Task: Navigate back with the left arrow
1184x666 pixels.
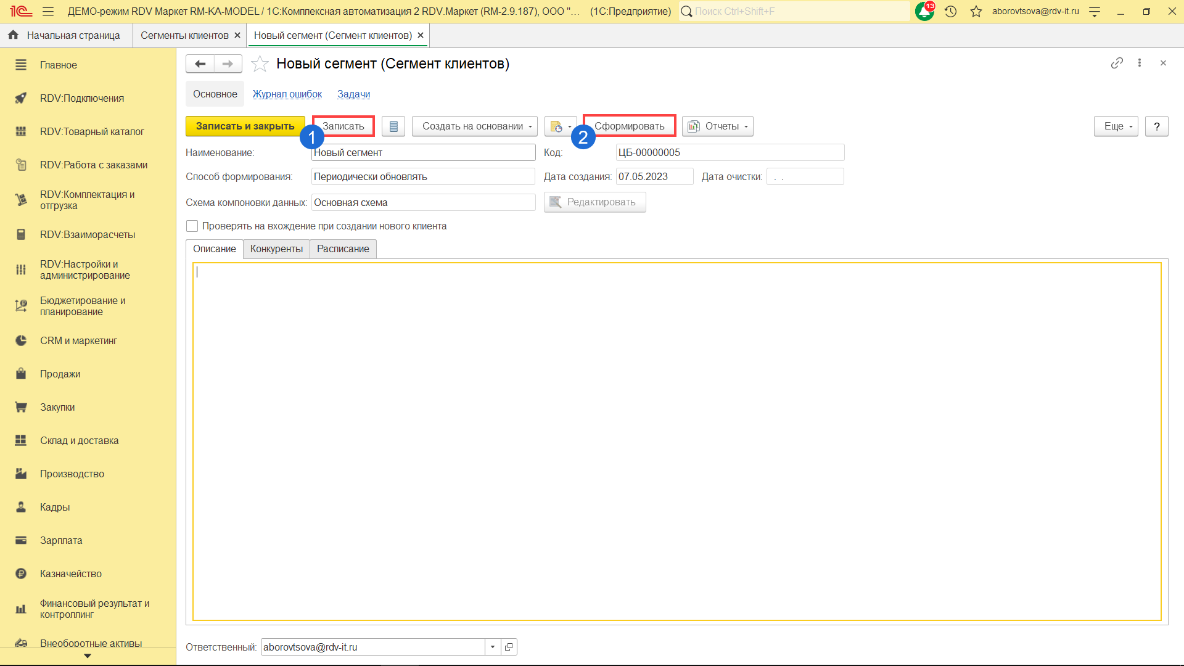Action: tap(200, 64)
